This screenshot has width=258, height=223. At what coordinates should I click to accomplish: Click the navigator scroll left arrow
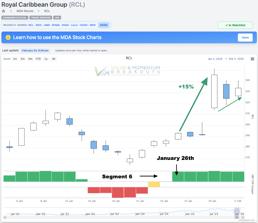click(5, 217)
